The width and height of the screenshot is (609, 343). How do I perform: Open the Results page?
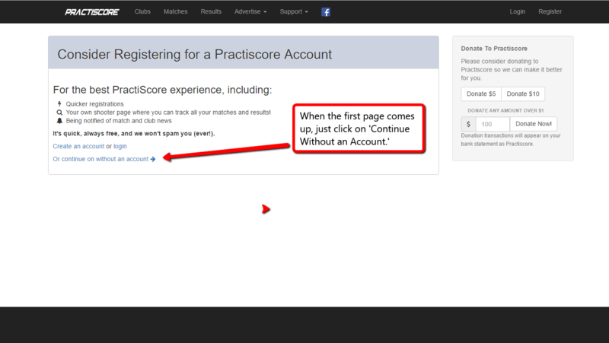[211, 11]
